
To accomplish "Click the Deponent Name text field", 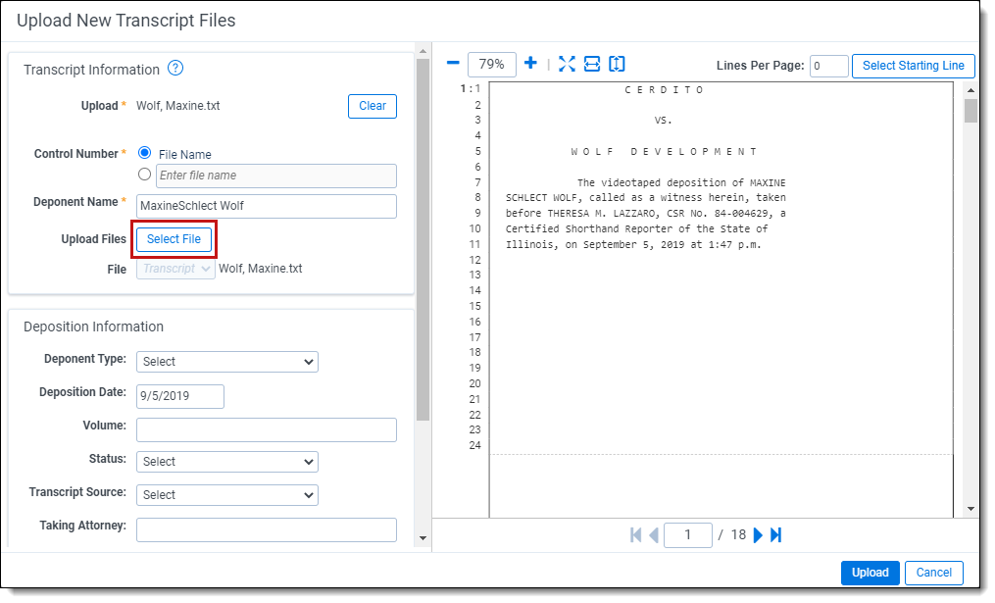I will (266, 206).
